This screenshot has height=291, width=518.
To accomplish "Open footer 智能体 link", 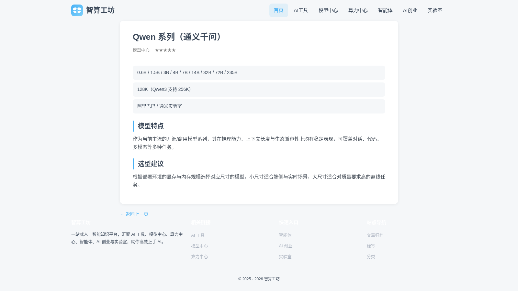I will coord(285,235).
